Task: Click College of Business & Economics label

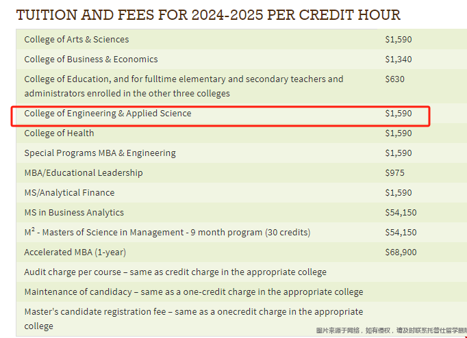Action: [x=91, y=60]
